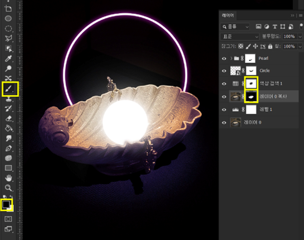304x240 pixels.
Task: Toggle visibility of 레이어 0 복사 layer
Action: 224,96
